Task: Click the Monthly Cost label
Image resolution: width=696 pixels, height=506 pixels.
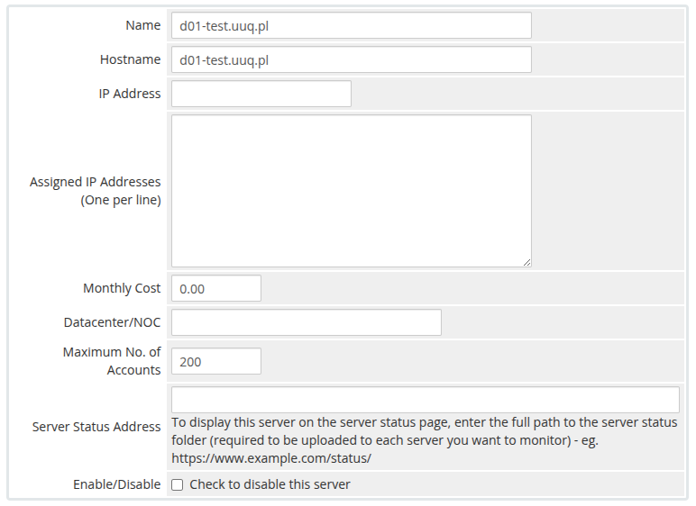Action: point(122,288)
